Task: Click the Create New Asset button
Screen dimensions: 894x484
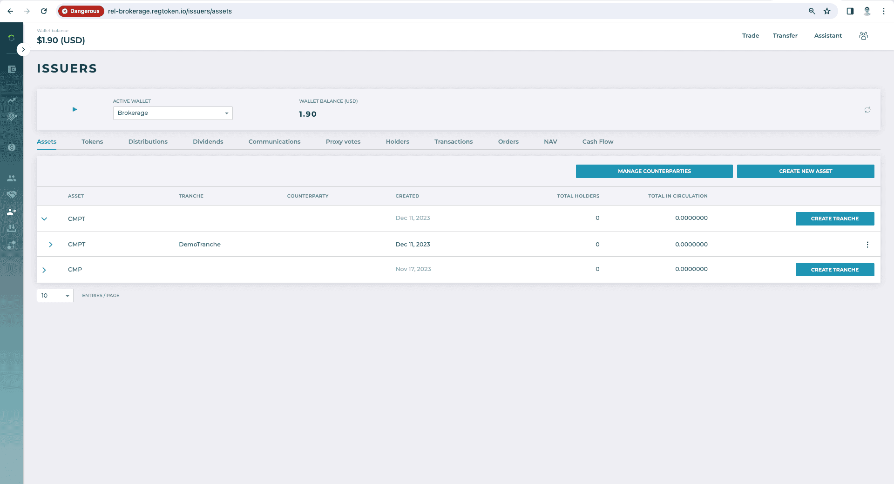Action: point(806,171)
